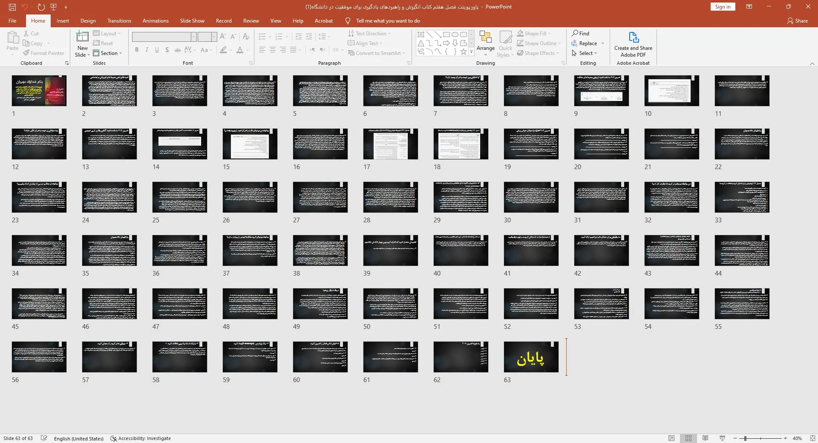Decrease list indent level icon
The width and height of the screenshot is (818, 443).
(299, 37)
